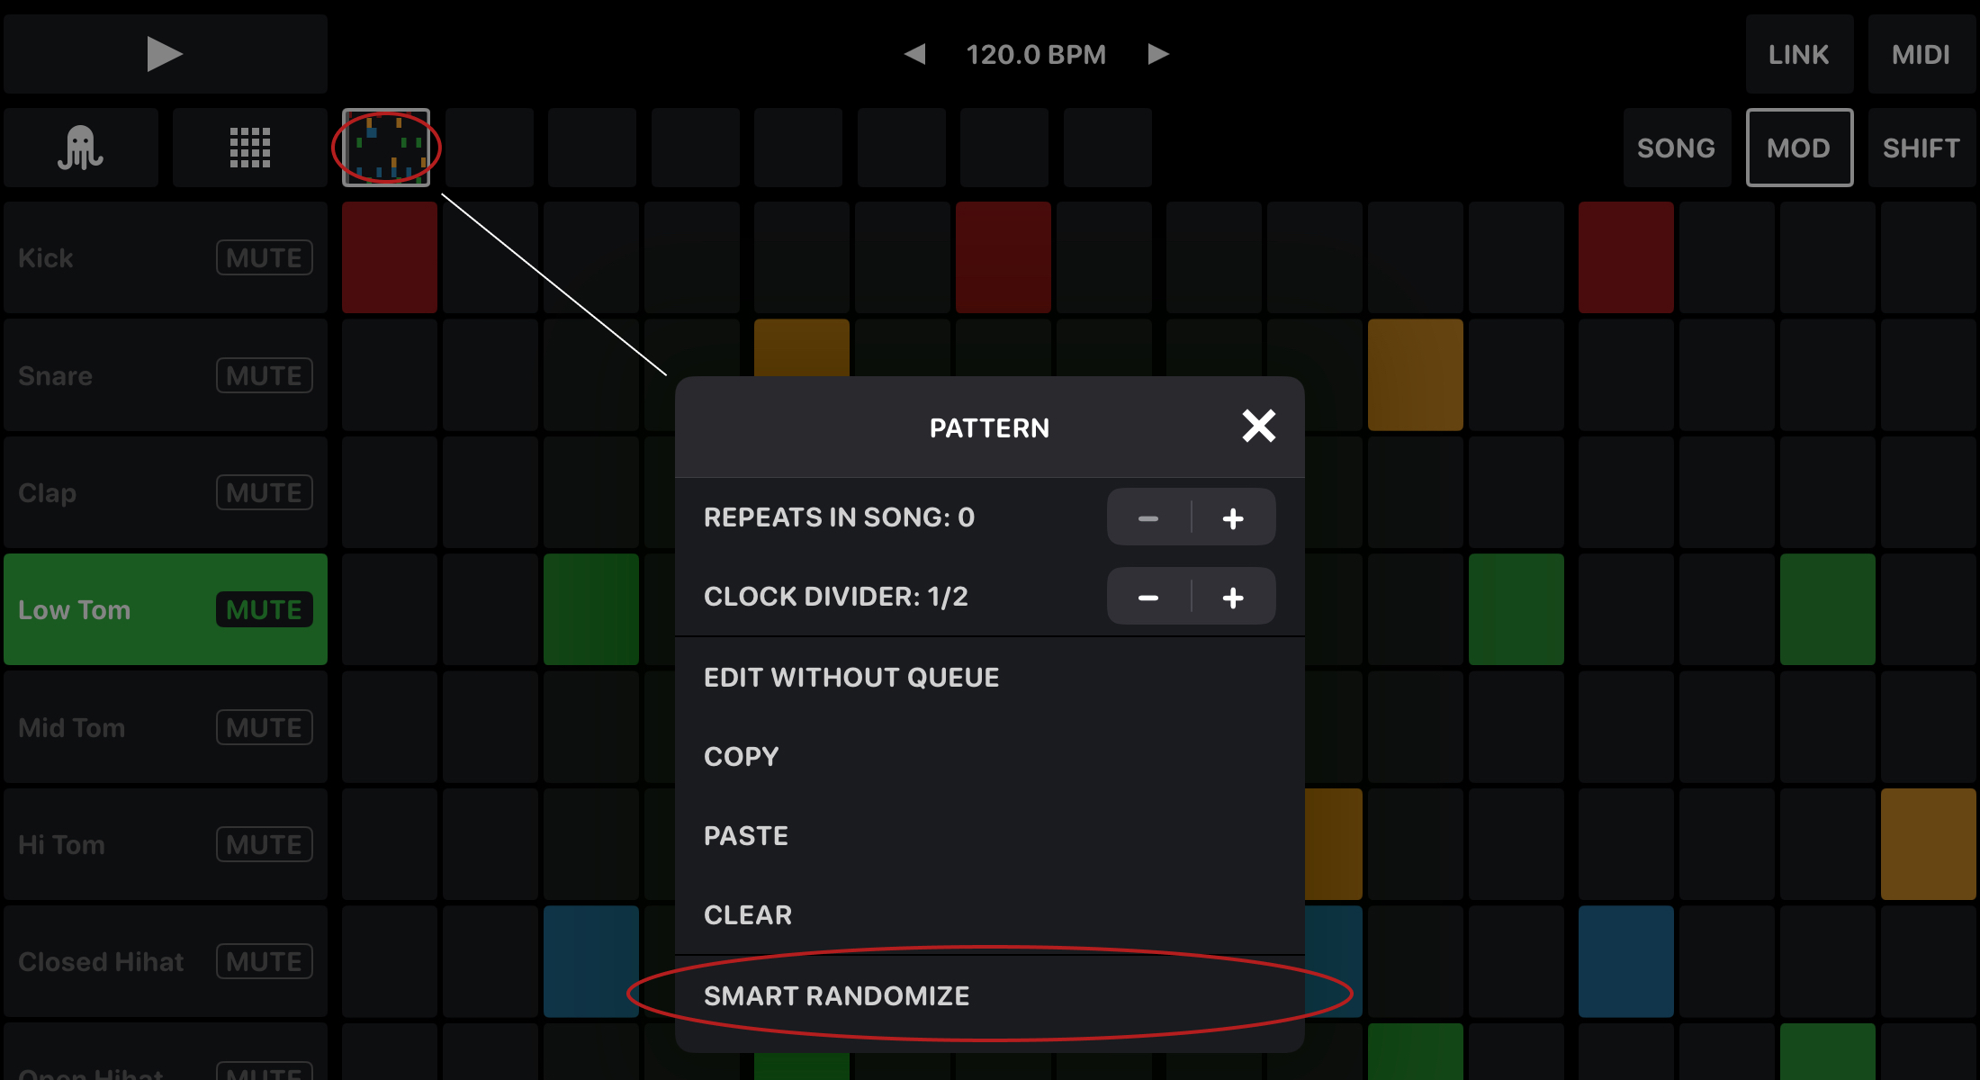Choose Smart Randomize from Pattern menu
Image resolution: width=1980 pixels, height=1080 pixels.
coord(836,996)
